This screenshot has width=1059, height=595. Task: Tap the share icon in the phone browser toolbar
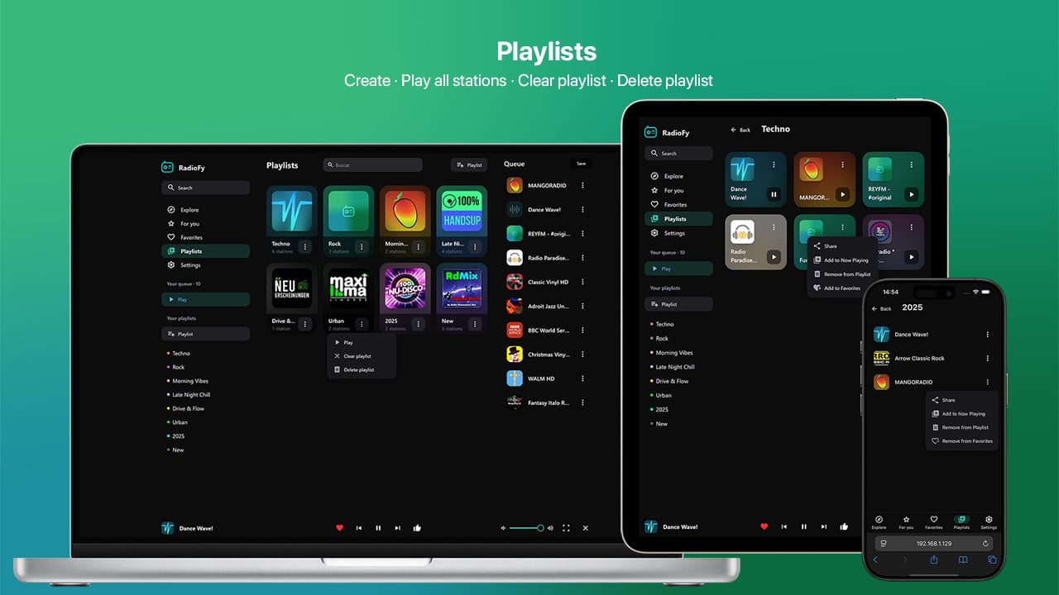[934, 559]
